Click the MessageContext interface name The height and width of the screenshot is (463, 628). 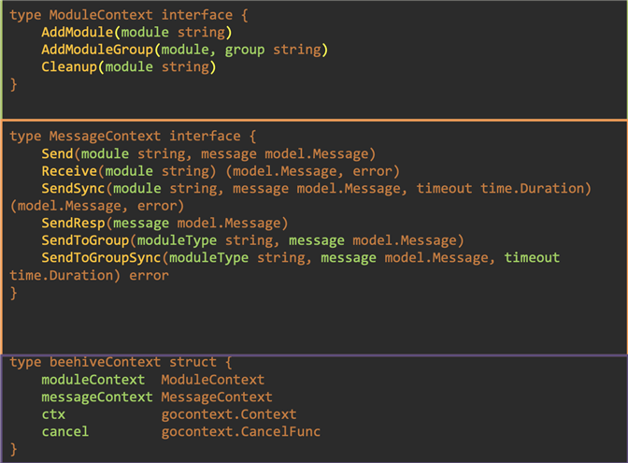click(x=105, y=137)
